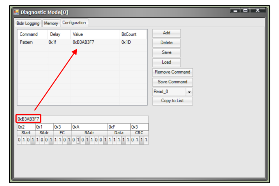The width and height of the screenshot is (279, 186).
Task: Load a saved command list
Action: coord(166,62)
